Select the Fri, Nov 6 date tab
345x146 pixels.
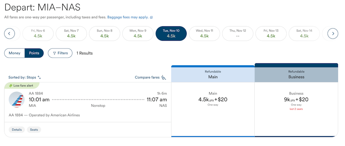pos(38,34)
